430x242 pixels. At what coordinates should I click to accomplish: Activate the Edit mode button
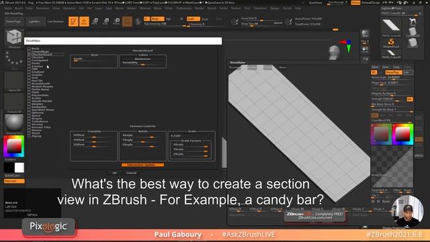pyautogui.click(x=73, y=22)
